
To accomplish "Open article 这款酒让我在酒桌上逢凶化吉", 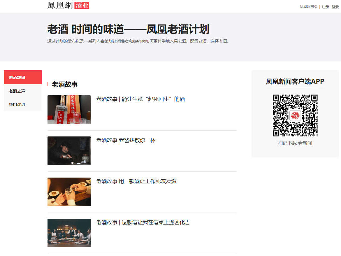I will [x=143, y=222].
